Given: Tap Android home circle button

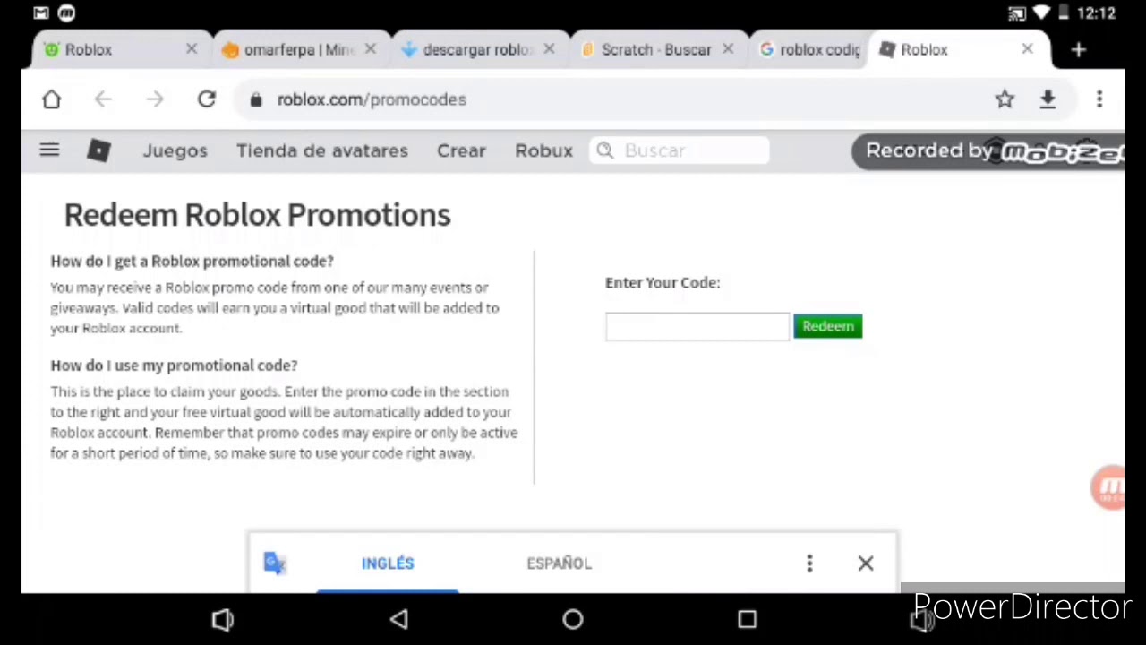Looking at the screenshot, I should (x=573, y=619).
